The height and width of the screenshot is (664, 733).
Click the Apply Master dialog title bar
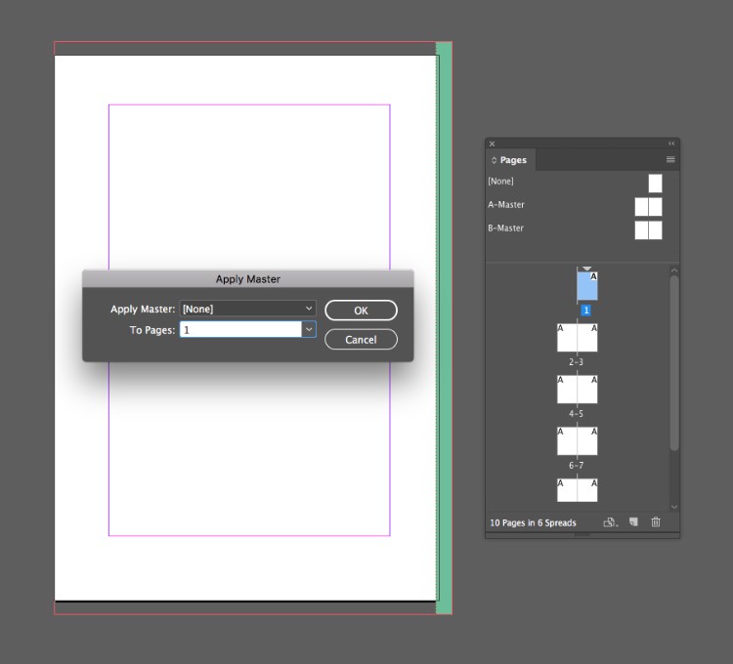tap(248, 278)
